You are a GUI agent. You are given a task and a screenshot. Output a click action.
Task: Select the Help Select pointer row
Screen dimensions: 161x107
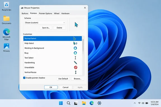click(x=53, y=43)
